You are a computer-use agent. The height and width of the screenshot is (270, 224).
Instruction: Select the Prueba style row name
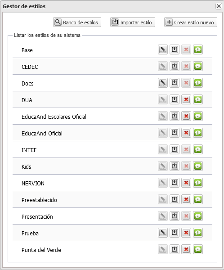30,233
